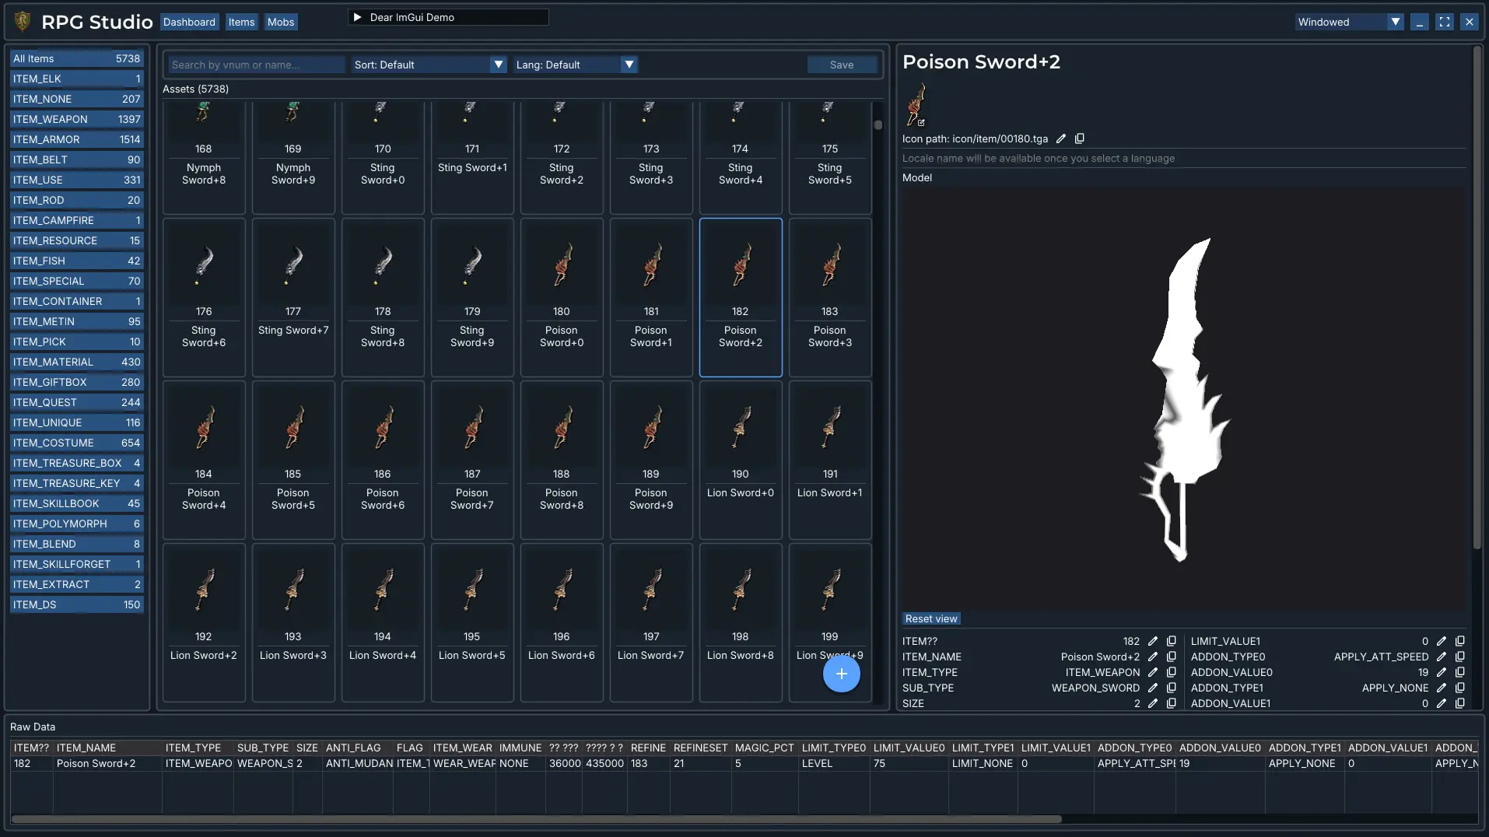1489x837 pixels.
Task: Open the Sort: Default dropdown
Action: click(429, 65)
